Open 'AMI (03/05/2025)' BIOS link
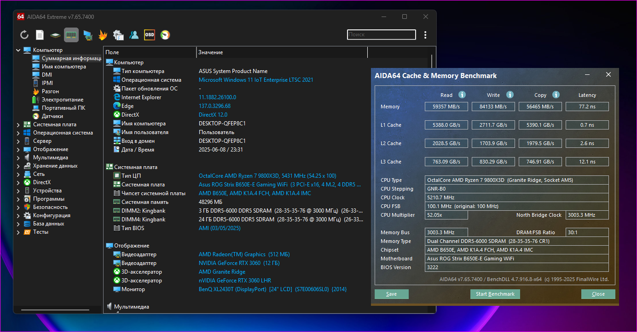This screenshot has height=332, width=637. 220,228
